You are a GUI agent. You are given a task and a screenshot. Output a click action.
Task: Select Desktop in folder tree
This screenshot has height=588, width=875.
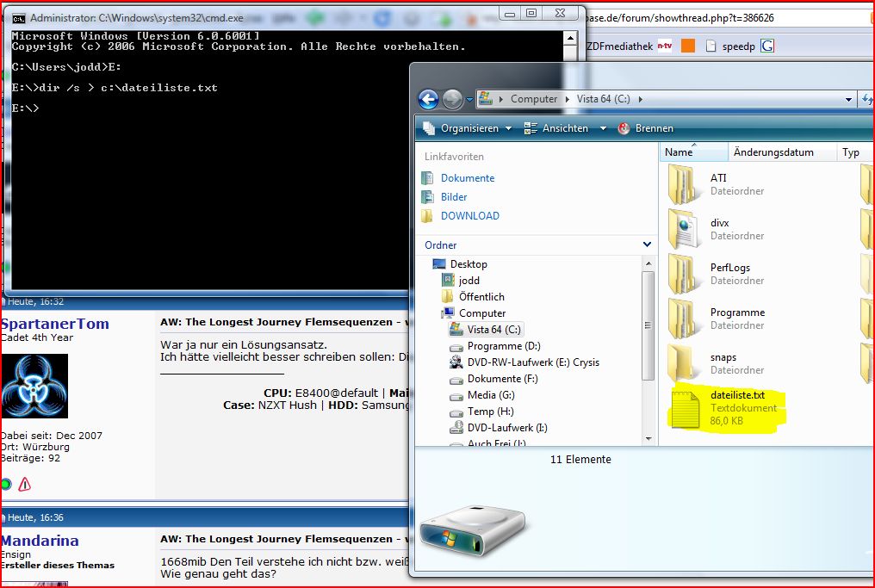469,264
